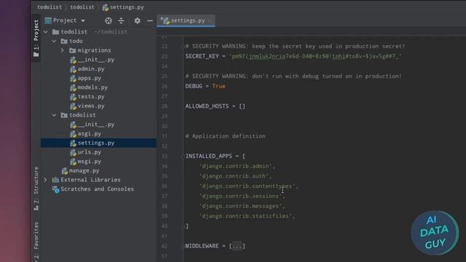
Task: Collapse the todolist root folder
Action: [46, 32]
